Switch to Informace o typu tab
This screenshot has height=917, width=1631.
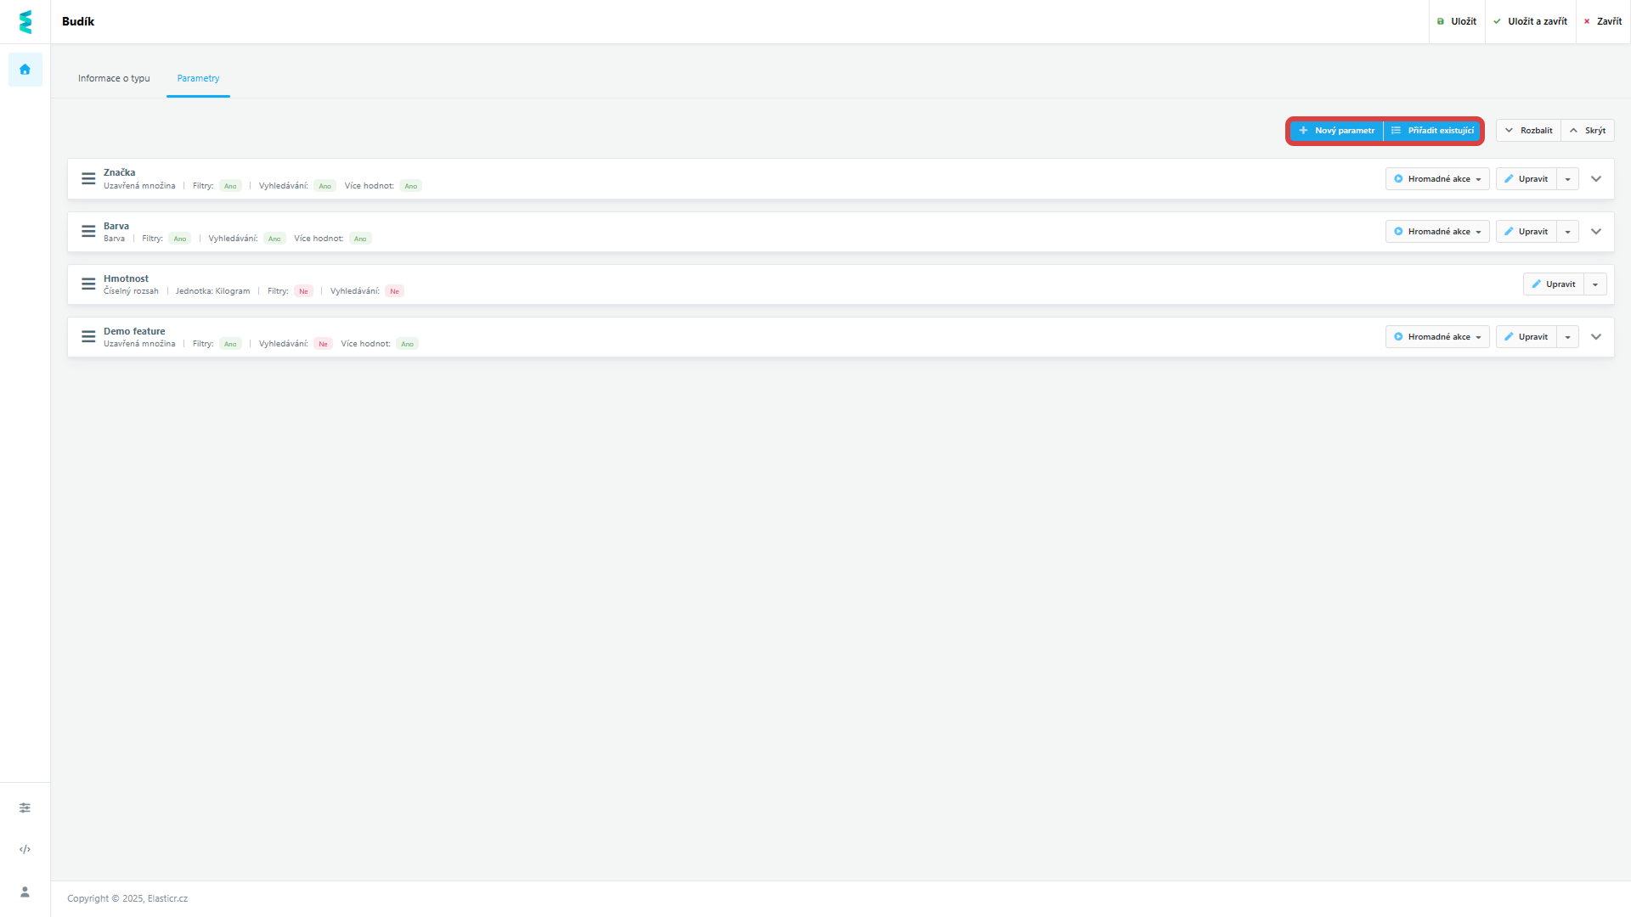tap(114, 78)
